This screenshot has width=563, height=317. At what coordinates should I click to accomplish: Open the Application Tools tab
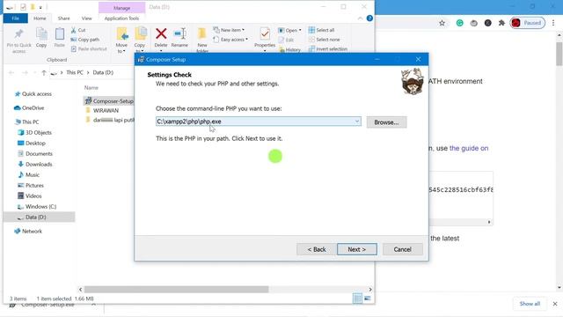pyautogui.click(x=121, y=18)
